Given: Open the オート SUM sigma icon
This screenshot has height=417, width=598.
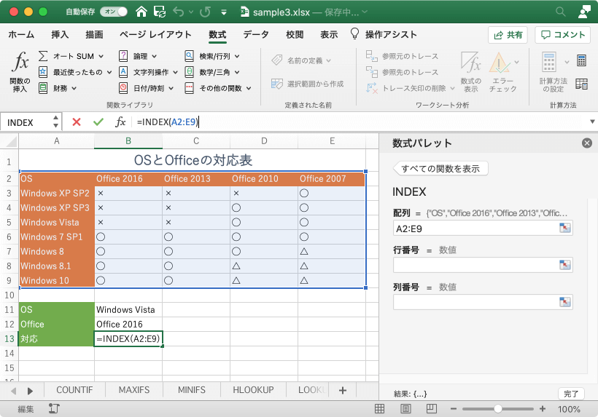Looking at the screenshot, I should point(43,56).
